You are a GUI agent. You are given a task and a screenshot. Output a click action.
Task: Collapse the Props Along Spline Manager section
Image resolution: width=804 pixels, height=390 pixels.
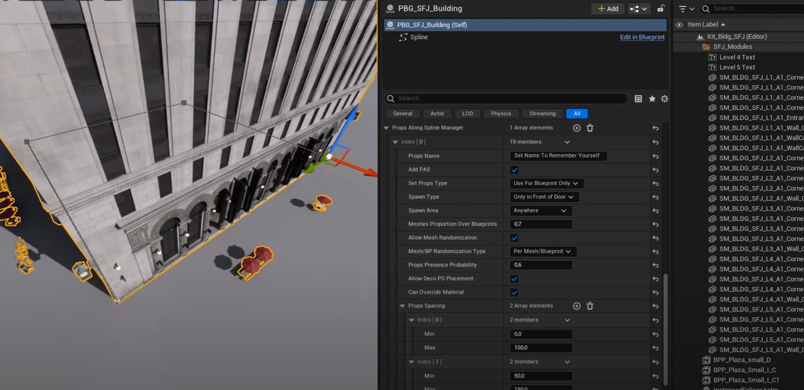point(386,128)
